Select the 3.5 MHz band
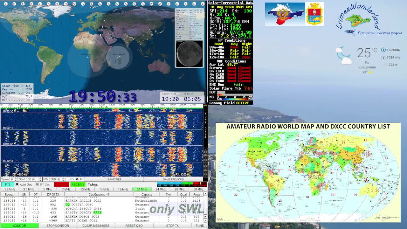The height and width of the screenshot is (229, 407). point(28,189)
